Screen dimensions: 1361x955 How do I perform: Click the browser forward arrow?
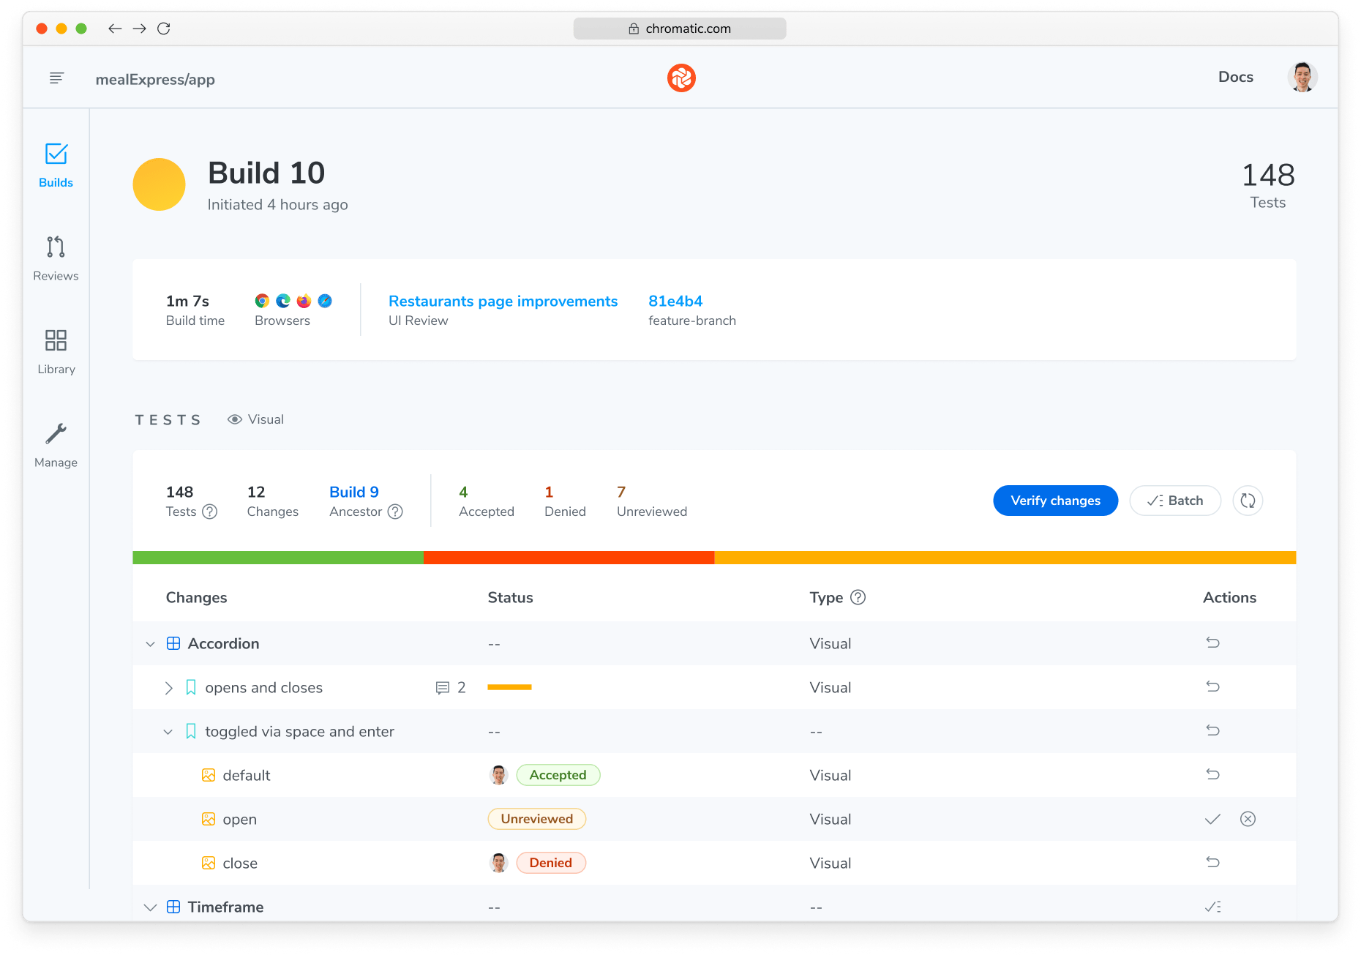pyautogui.click(x=139, y=29)
